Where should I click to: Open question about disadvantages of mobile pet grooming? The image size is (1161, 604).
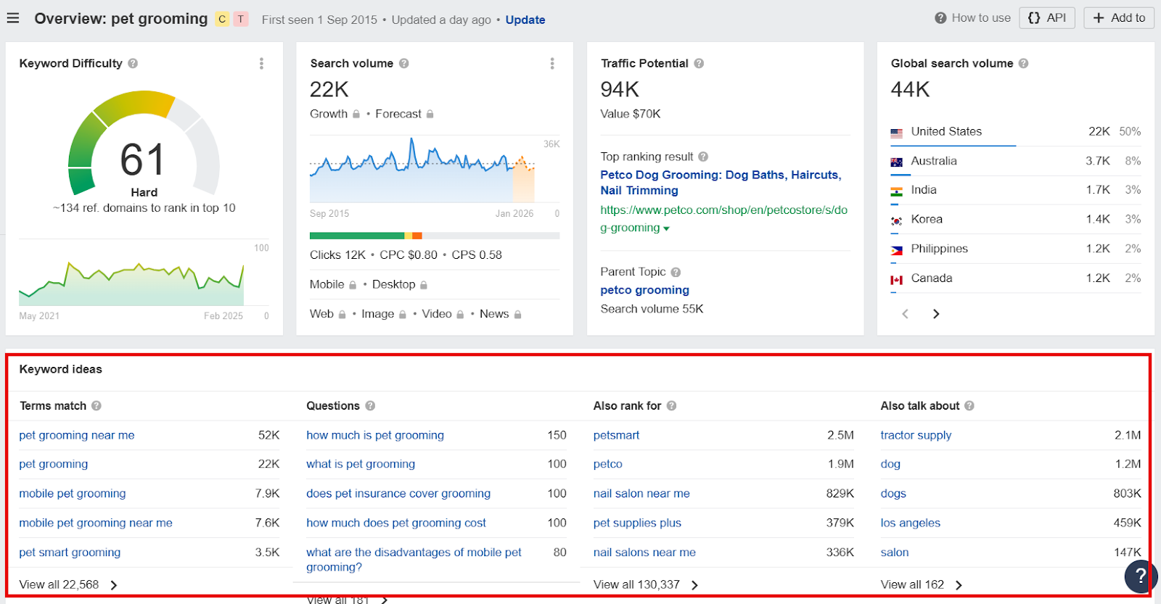click(x=414, y=560)
